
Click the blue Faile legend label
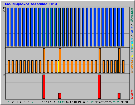[132, 30]
